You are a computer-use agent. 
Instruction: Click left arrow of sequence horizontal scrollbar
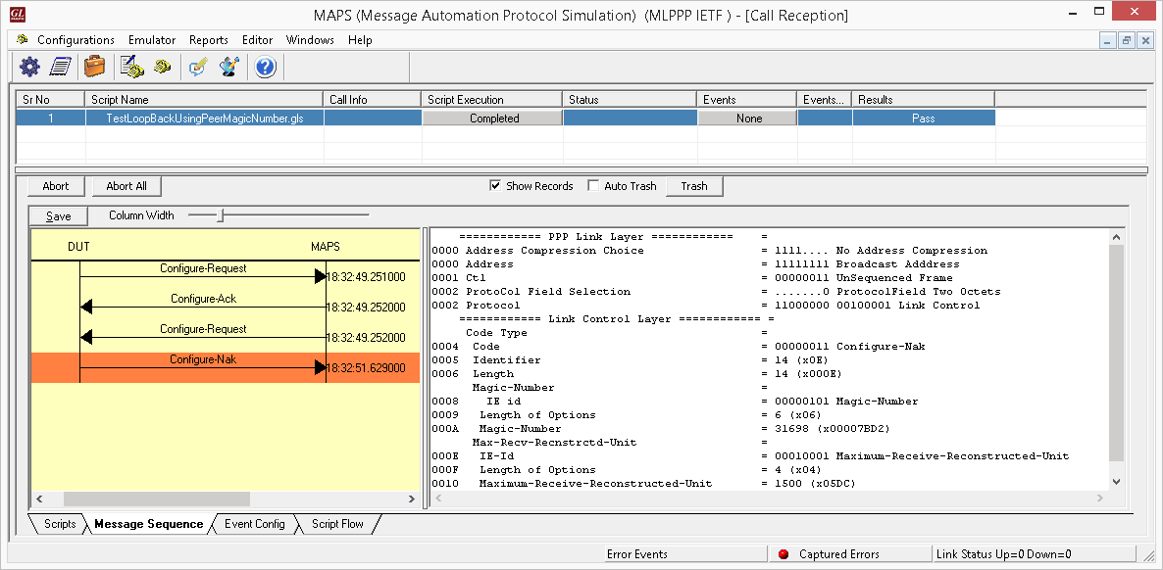click(x=40, y=499)
